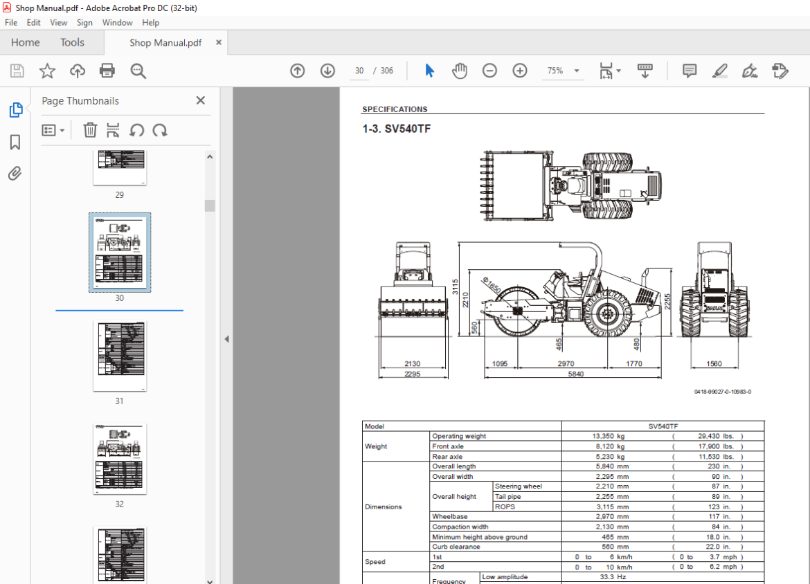
Task: Click the thumbnail panel scrollbar handle
Action: (x=210, y=206)
